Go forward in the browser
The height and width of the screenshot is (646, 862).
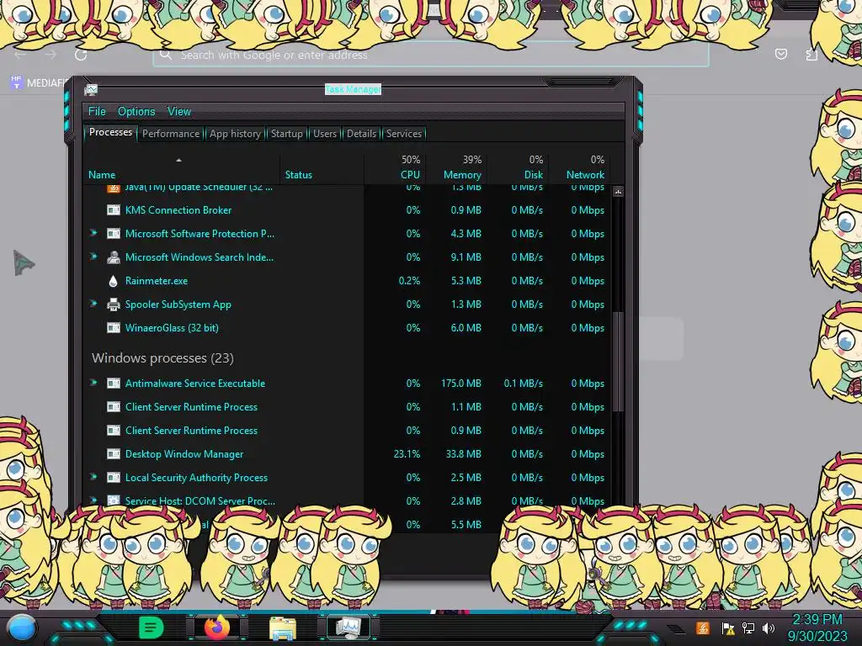point(50,55)
